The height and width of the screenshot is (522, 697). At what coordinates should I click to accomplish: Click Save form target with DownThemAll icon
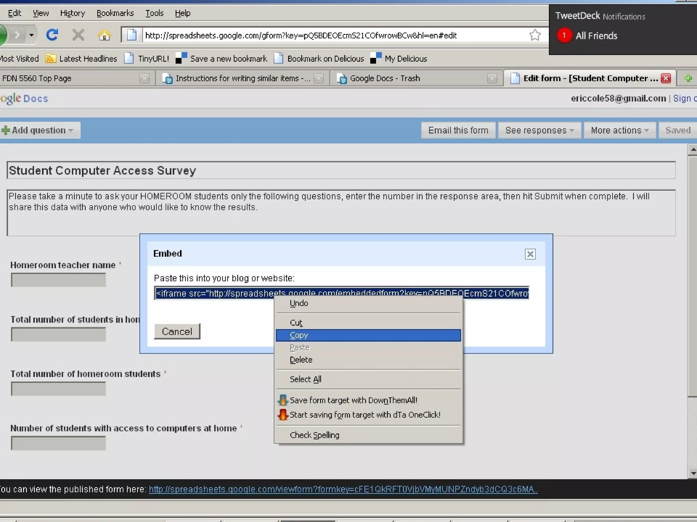tap(282, 400)
